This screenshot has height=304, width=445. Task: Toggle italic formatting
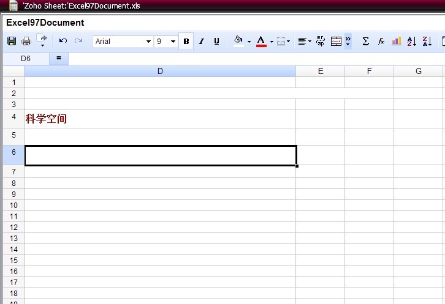201,42
